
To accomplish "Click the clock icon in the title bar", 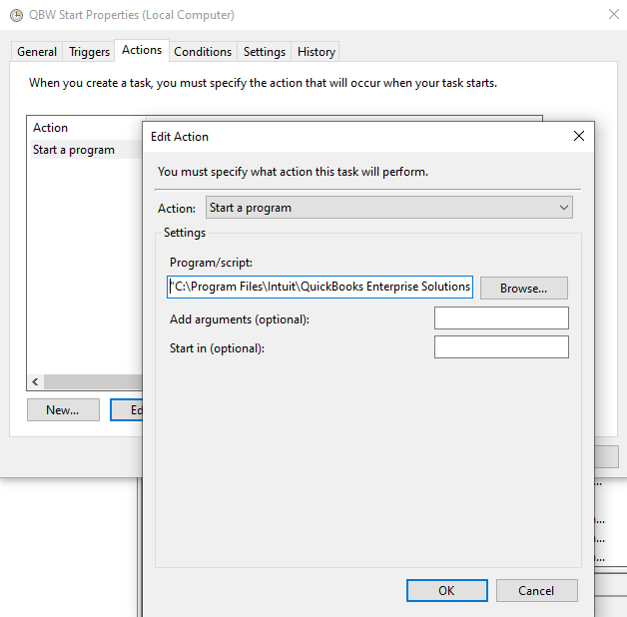I will coord(11,15).
